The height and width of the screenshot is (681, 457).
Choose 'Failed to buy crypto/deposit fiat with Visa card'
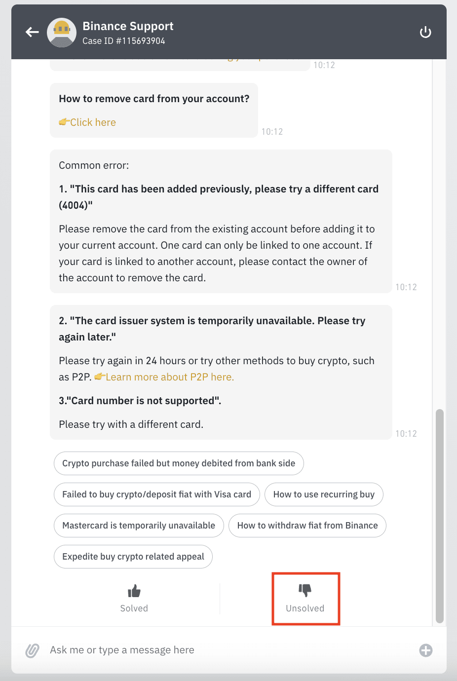point(156,494)
